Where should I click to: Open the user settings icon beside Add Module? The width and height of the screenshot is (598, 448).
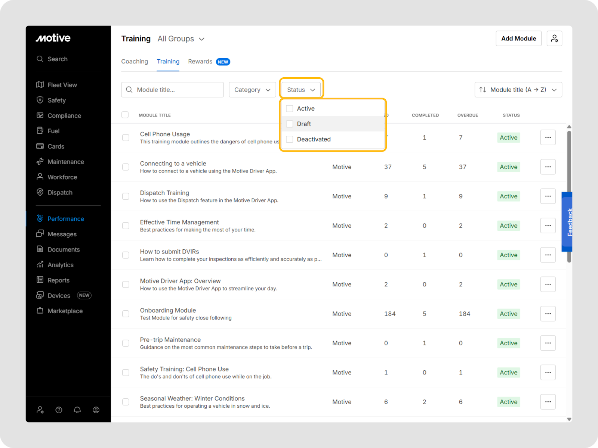coord(554,38)
